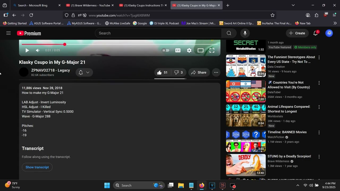Open YouTube account avatar menu
Screen dimensions: 340x191
(329, 33)
